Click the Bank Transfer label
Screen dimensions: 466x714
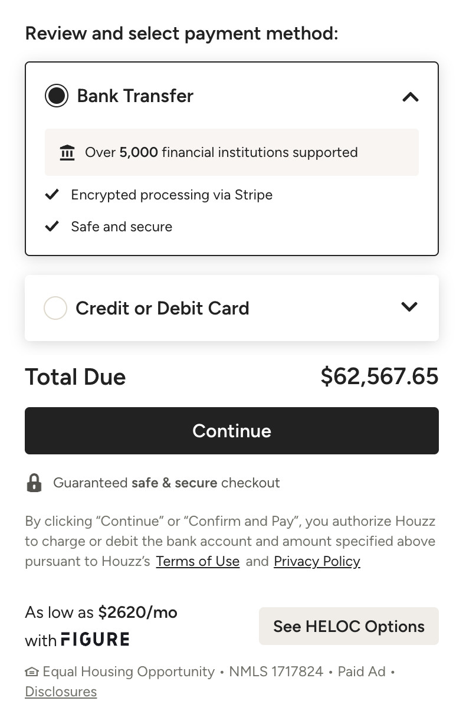[x=135, y=96]
